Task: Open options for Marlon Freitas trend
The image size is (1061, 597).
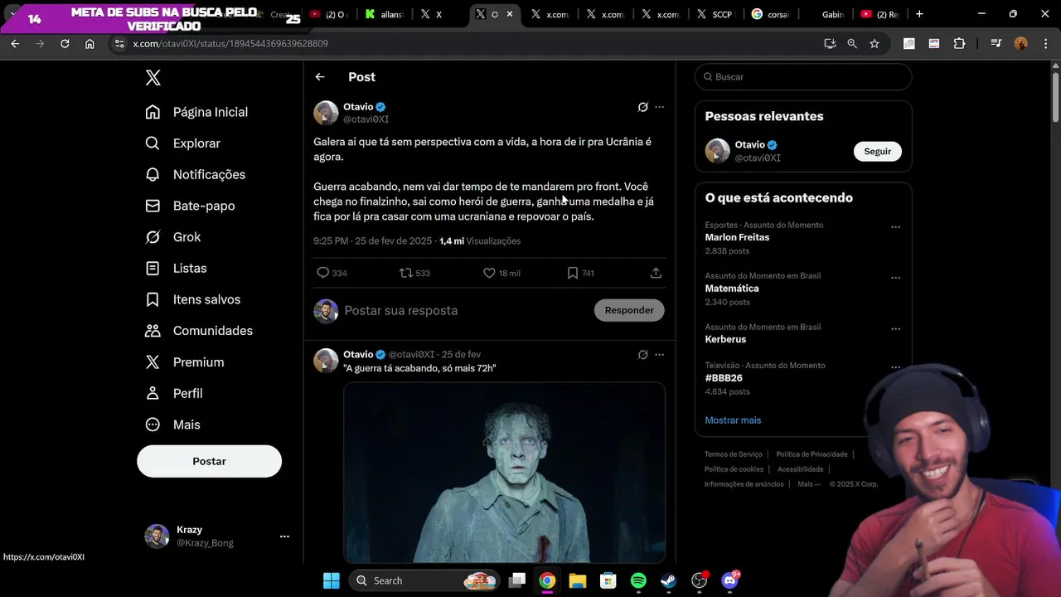Action: tap(895, 227)
